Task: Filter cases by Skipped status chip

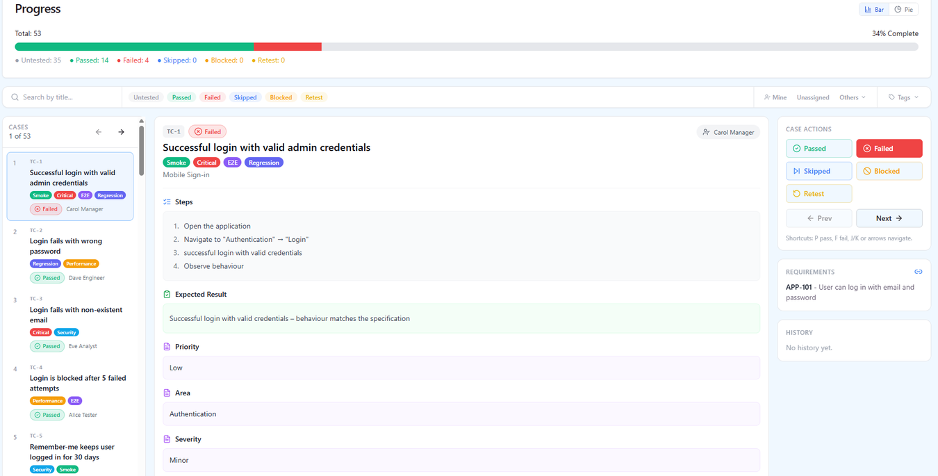Action: (x=245, y=97)
